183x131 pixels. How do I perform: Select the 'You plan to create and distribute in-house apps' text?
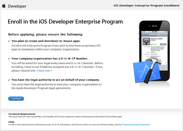coord(46,41)
